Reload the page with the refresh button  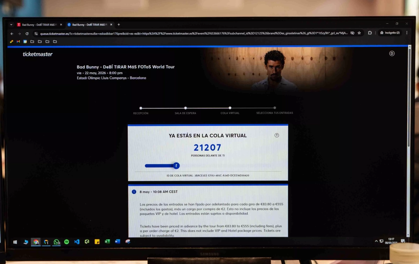(x=27, y=34)
